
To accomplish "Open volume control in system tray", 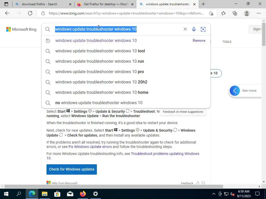I will (232, 194).
